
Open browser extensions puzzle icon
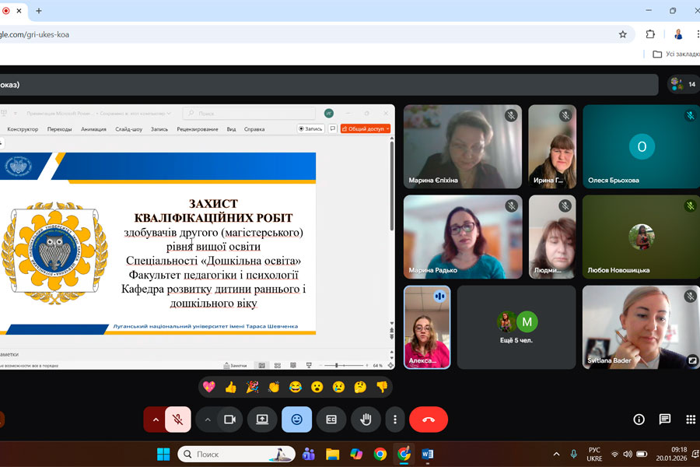pyautogui.click(x=650, y=34)
